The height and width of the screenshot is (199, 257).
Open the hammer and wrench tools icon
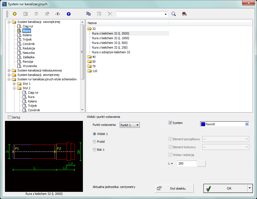[47, 14]
